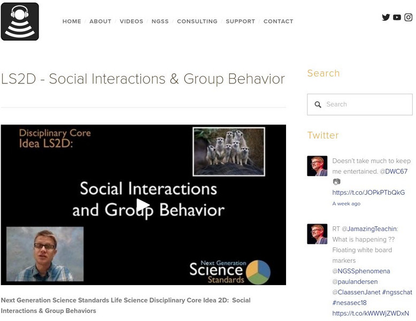Open the NGSS menu item
This screenshot has width=416, height=321.
coord(160,21)
